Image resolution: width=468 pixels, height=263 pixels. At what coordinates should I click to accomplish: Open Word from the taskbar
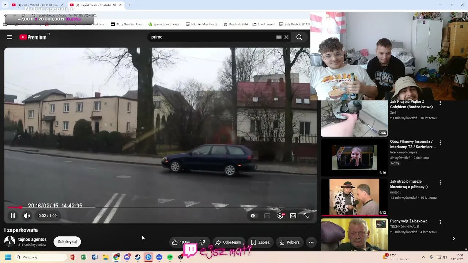tap(95, 257)
